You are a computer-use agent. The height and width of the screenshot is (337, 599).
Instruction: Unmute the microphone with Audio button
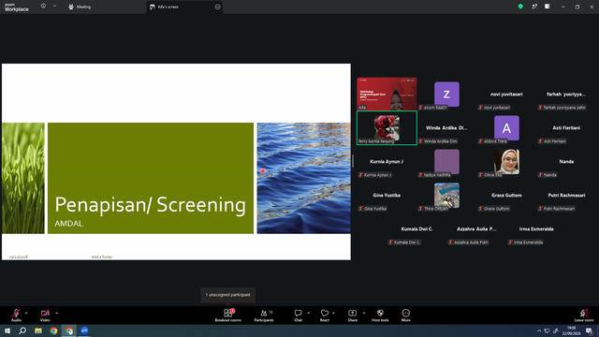click(x=16, y=315)
